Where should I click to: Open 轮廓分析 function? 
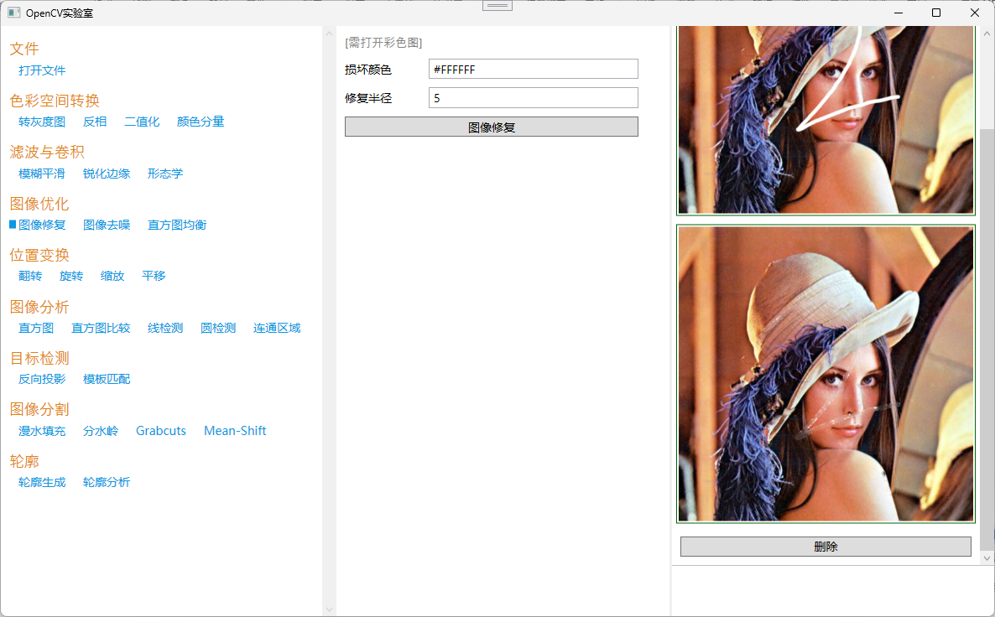point(107,483)
